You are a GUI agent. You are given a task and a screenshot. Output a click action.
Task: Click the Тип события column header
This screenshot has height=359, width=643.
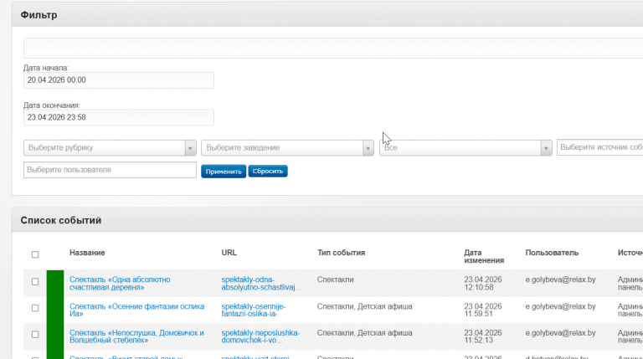point(342,253)
